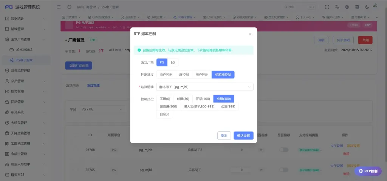Switch to 游戏列表 tab
Screen dimensions: 387x181
tap(72, 86)
